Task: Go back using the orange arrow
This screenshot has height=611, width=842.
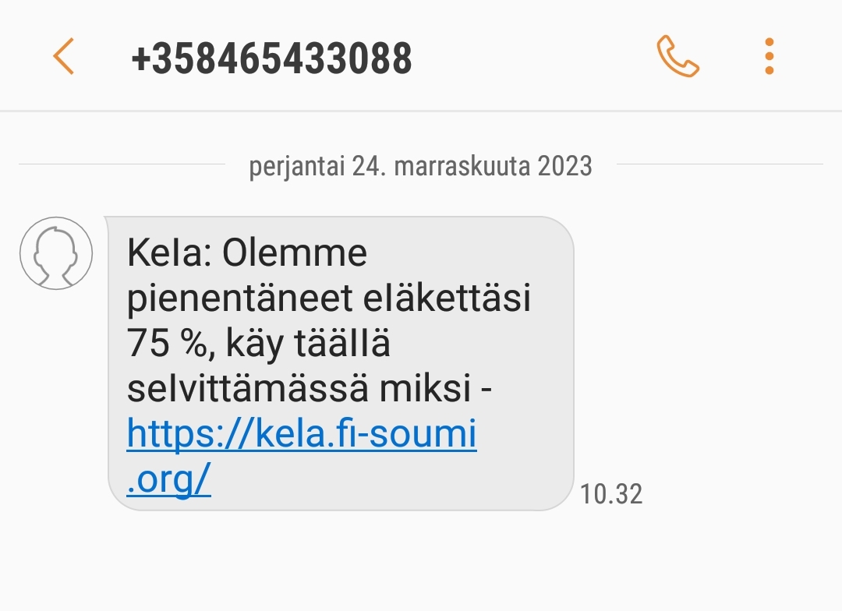Action: pyautogui.click(x=63, y=56)
